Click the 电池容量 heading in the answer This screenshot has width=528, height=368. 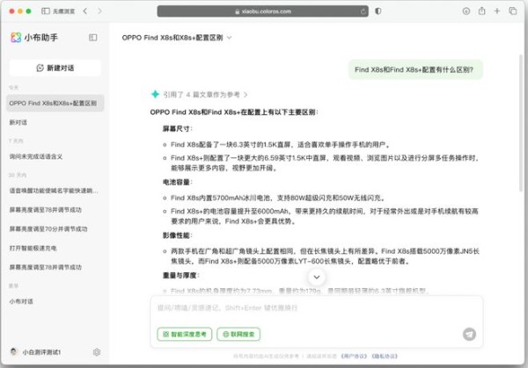tap(178, 182)
